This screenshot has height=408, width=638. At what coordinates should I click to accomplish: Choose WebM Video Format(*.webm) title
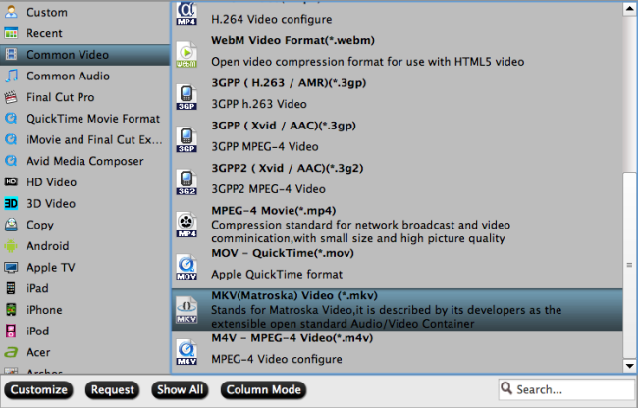[292, 40]
